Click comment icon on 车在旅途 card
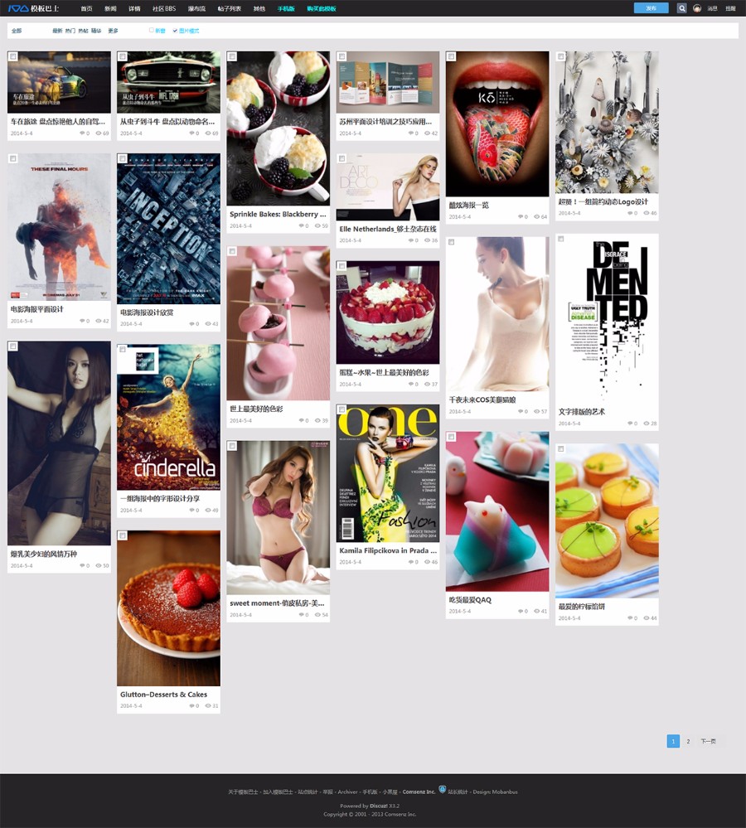The image size is (746, 828). point(82,133)
